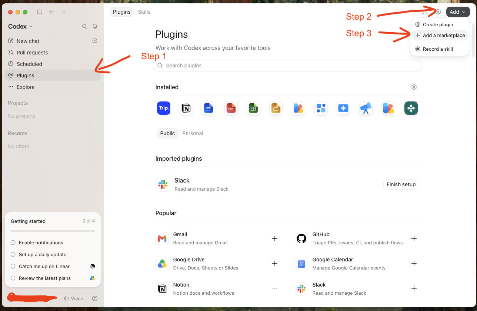This screenshot has width=477, height=311.
Task: Click the new chat plus-circle icon
Action: pos(95,41)
